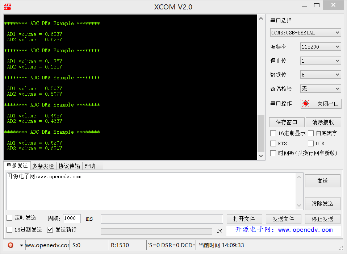Image resolution: width=347 pixels, height=254 pixels.
Task: Maximize the XCOM V2.0 window
Action: coord(317,5)
